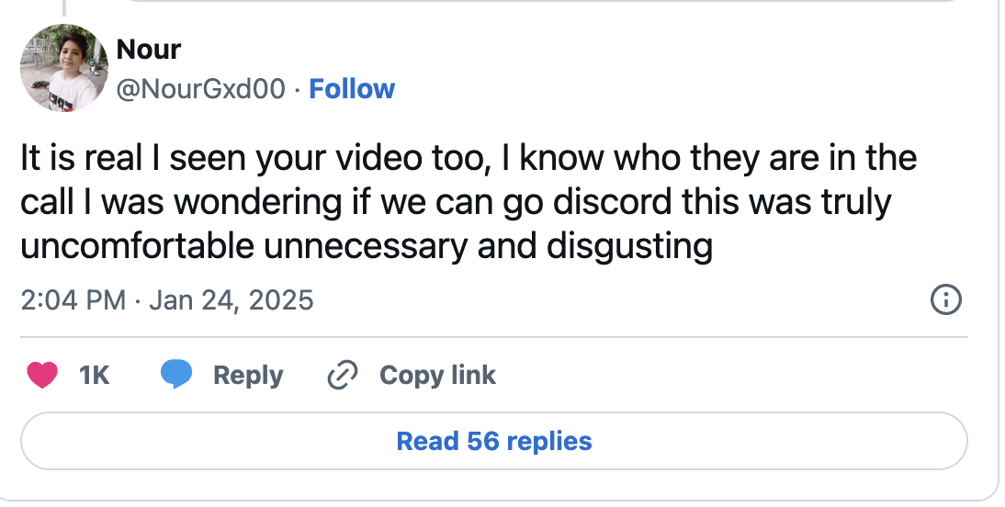The image size is (1005, 507).
Task: Follow the @NourGxd00 account
Action: tap(352, 88)
